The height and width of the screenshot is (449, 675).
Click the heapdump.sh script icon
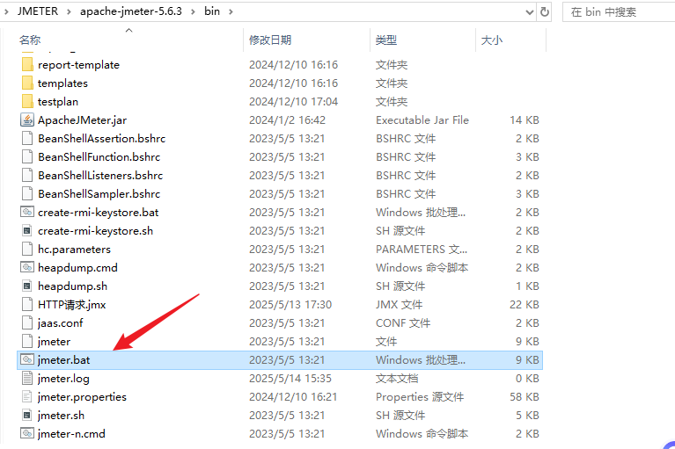(27, 286)
